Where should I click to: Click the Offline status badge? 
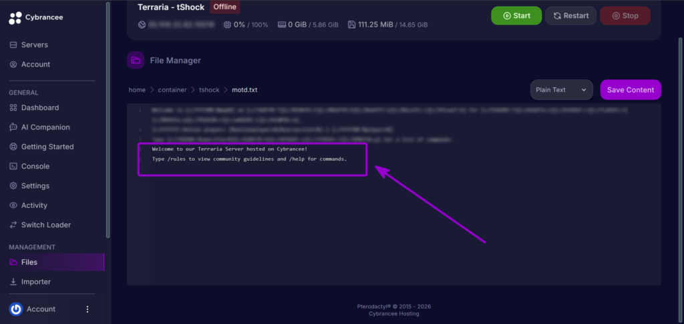pos(224,7)
